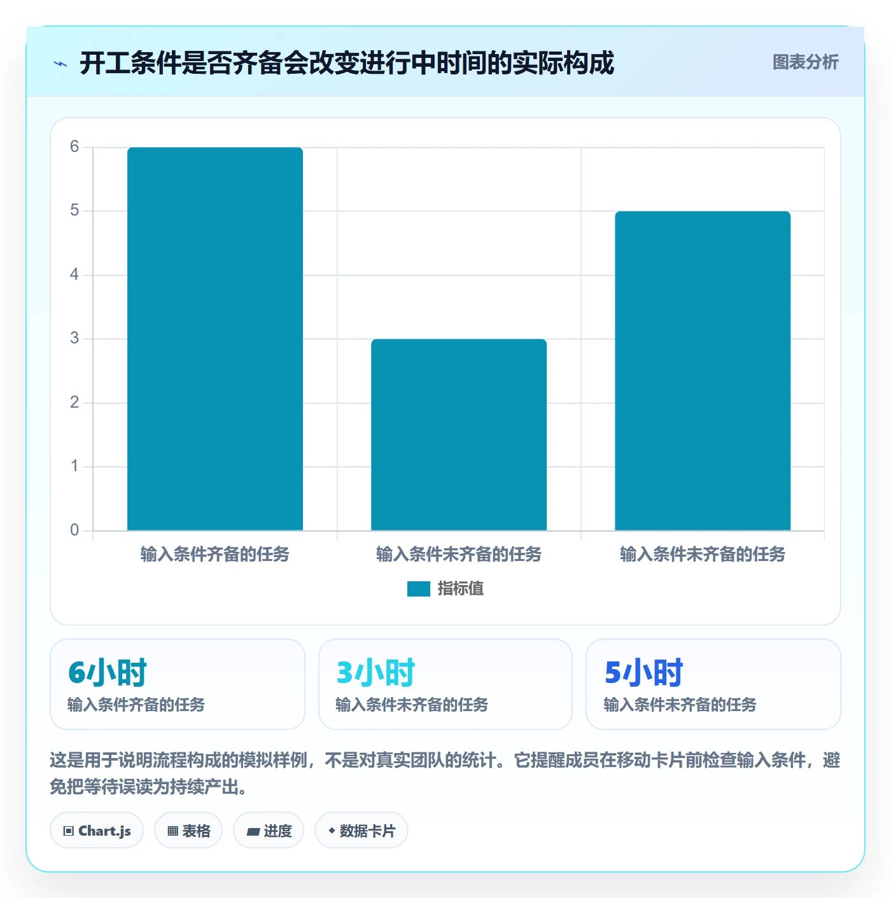Click the lightning bolt icon beside the title
The image size is (891, 898).
click(x=60, y=64)
